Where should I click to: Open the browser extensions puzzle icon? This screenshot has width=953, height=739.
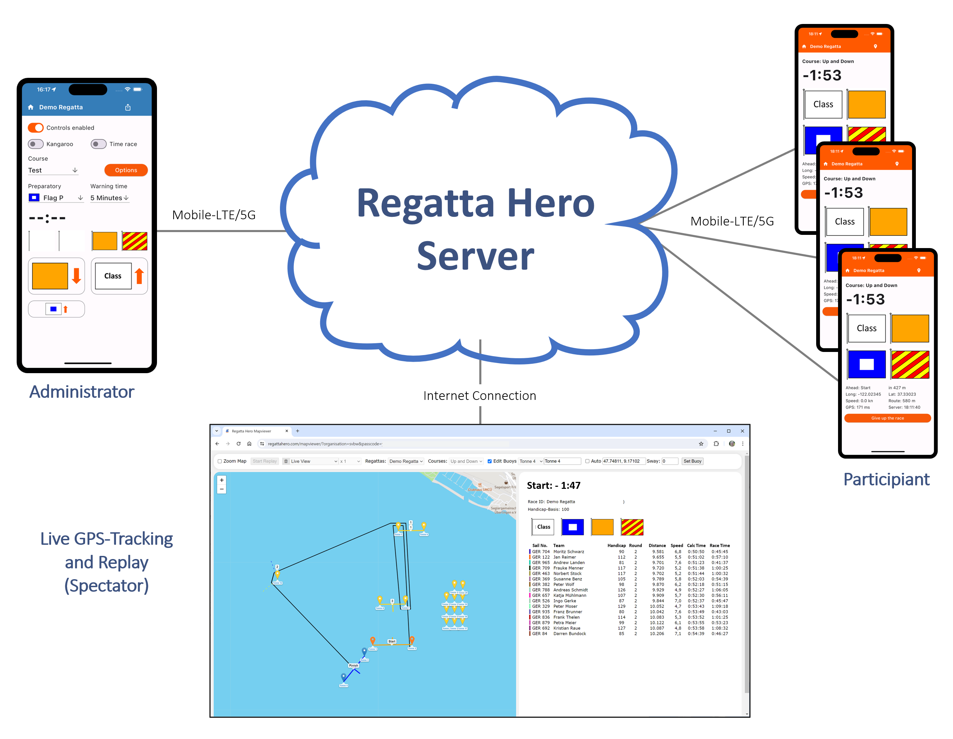click(716, 443)
